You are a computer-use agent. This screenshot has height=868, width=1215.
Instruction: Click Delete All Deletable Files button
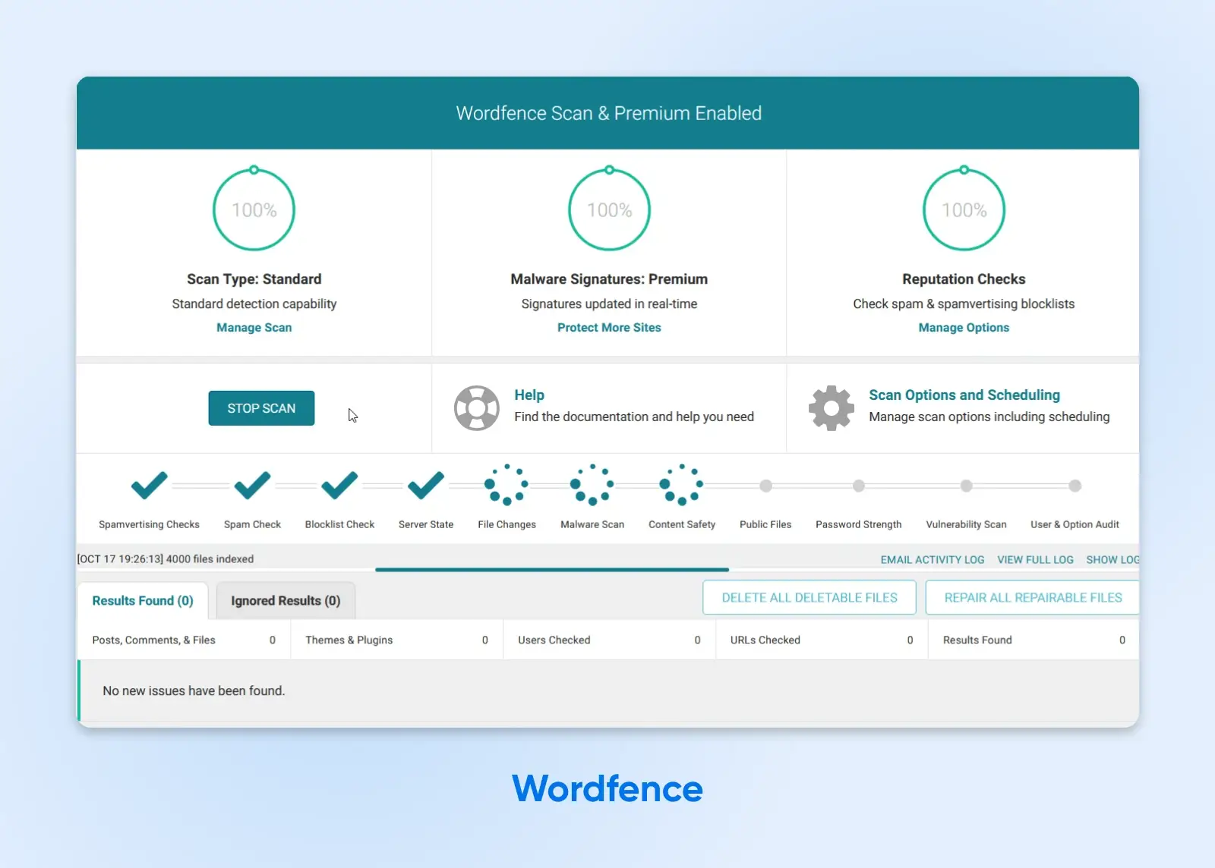(x=809, y=598)
